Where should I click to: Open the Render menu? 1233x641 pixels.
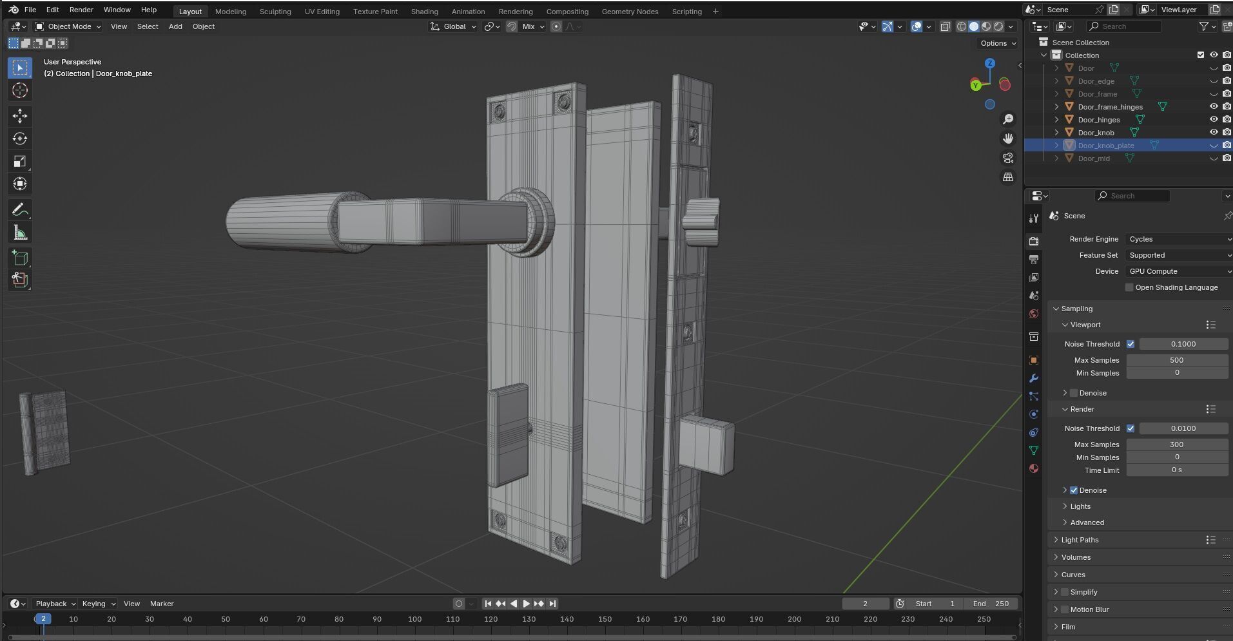pyautogui.click(x=81, y=10)
